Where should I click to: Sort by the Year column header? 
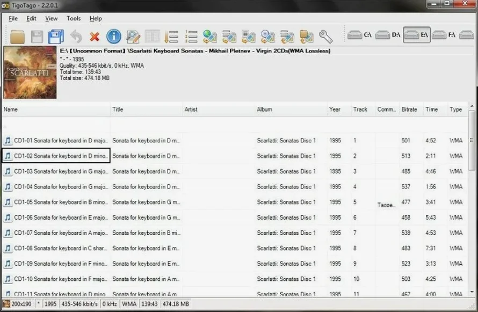[x=339, y=110]
